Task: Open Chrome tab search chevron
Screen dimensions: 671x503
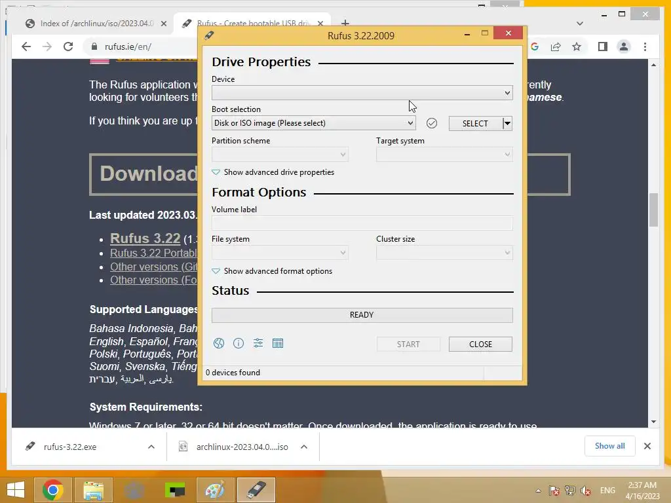Action: (x=580, y=24)
